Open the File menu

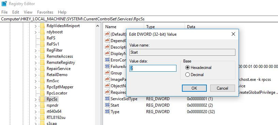coord(4,12)
